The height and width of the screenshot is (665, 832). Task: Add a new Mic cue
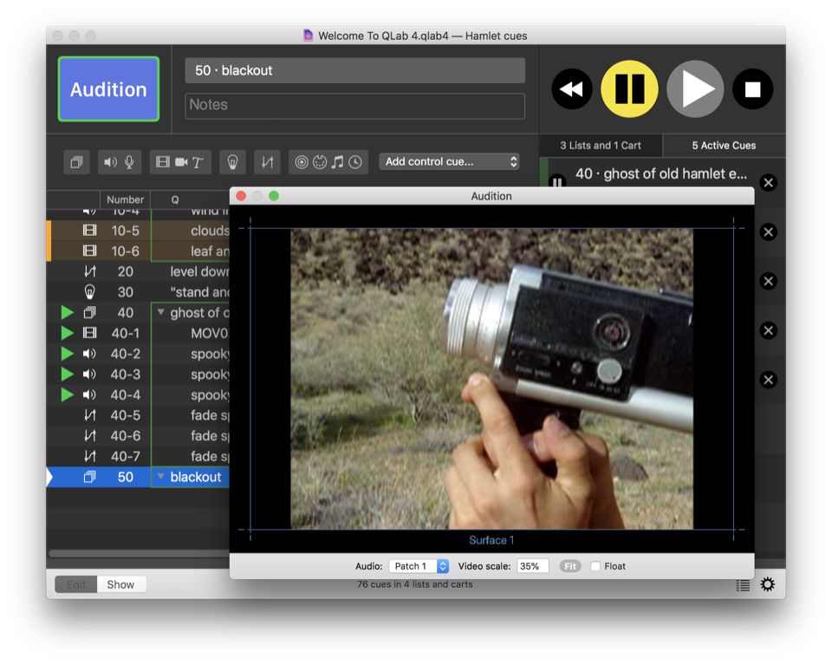tap(129, 162)
